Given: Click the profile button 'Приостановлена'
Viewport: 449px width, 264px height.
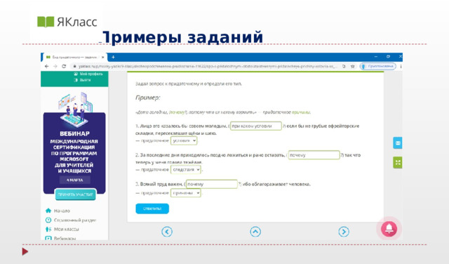Looking at the screenshot, I should coord(378,66).
